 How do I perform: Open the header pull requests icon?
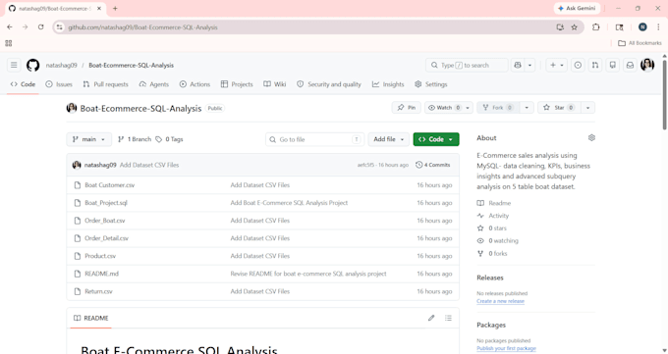tap(595, 65)
